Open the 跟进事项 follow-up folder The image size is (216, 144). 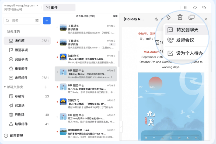tap(27, 50)
